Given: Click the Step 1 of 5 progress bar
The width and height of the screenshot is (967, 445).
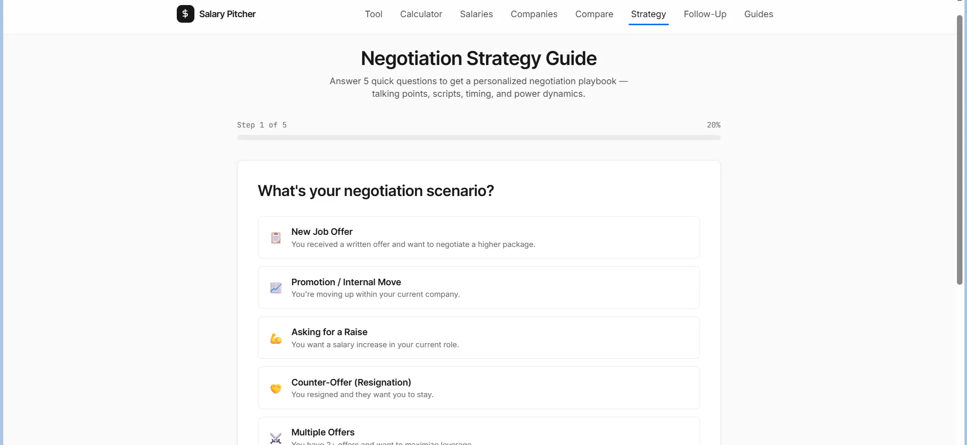Looking at the screenshot, I should click(x=479, y=138).
